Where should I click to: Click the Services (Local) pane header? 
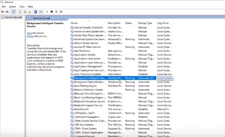41,18
